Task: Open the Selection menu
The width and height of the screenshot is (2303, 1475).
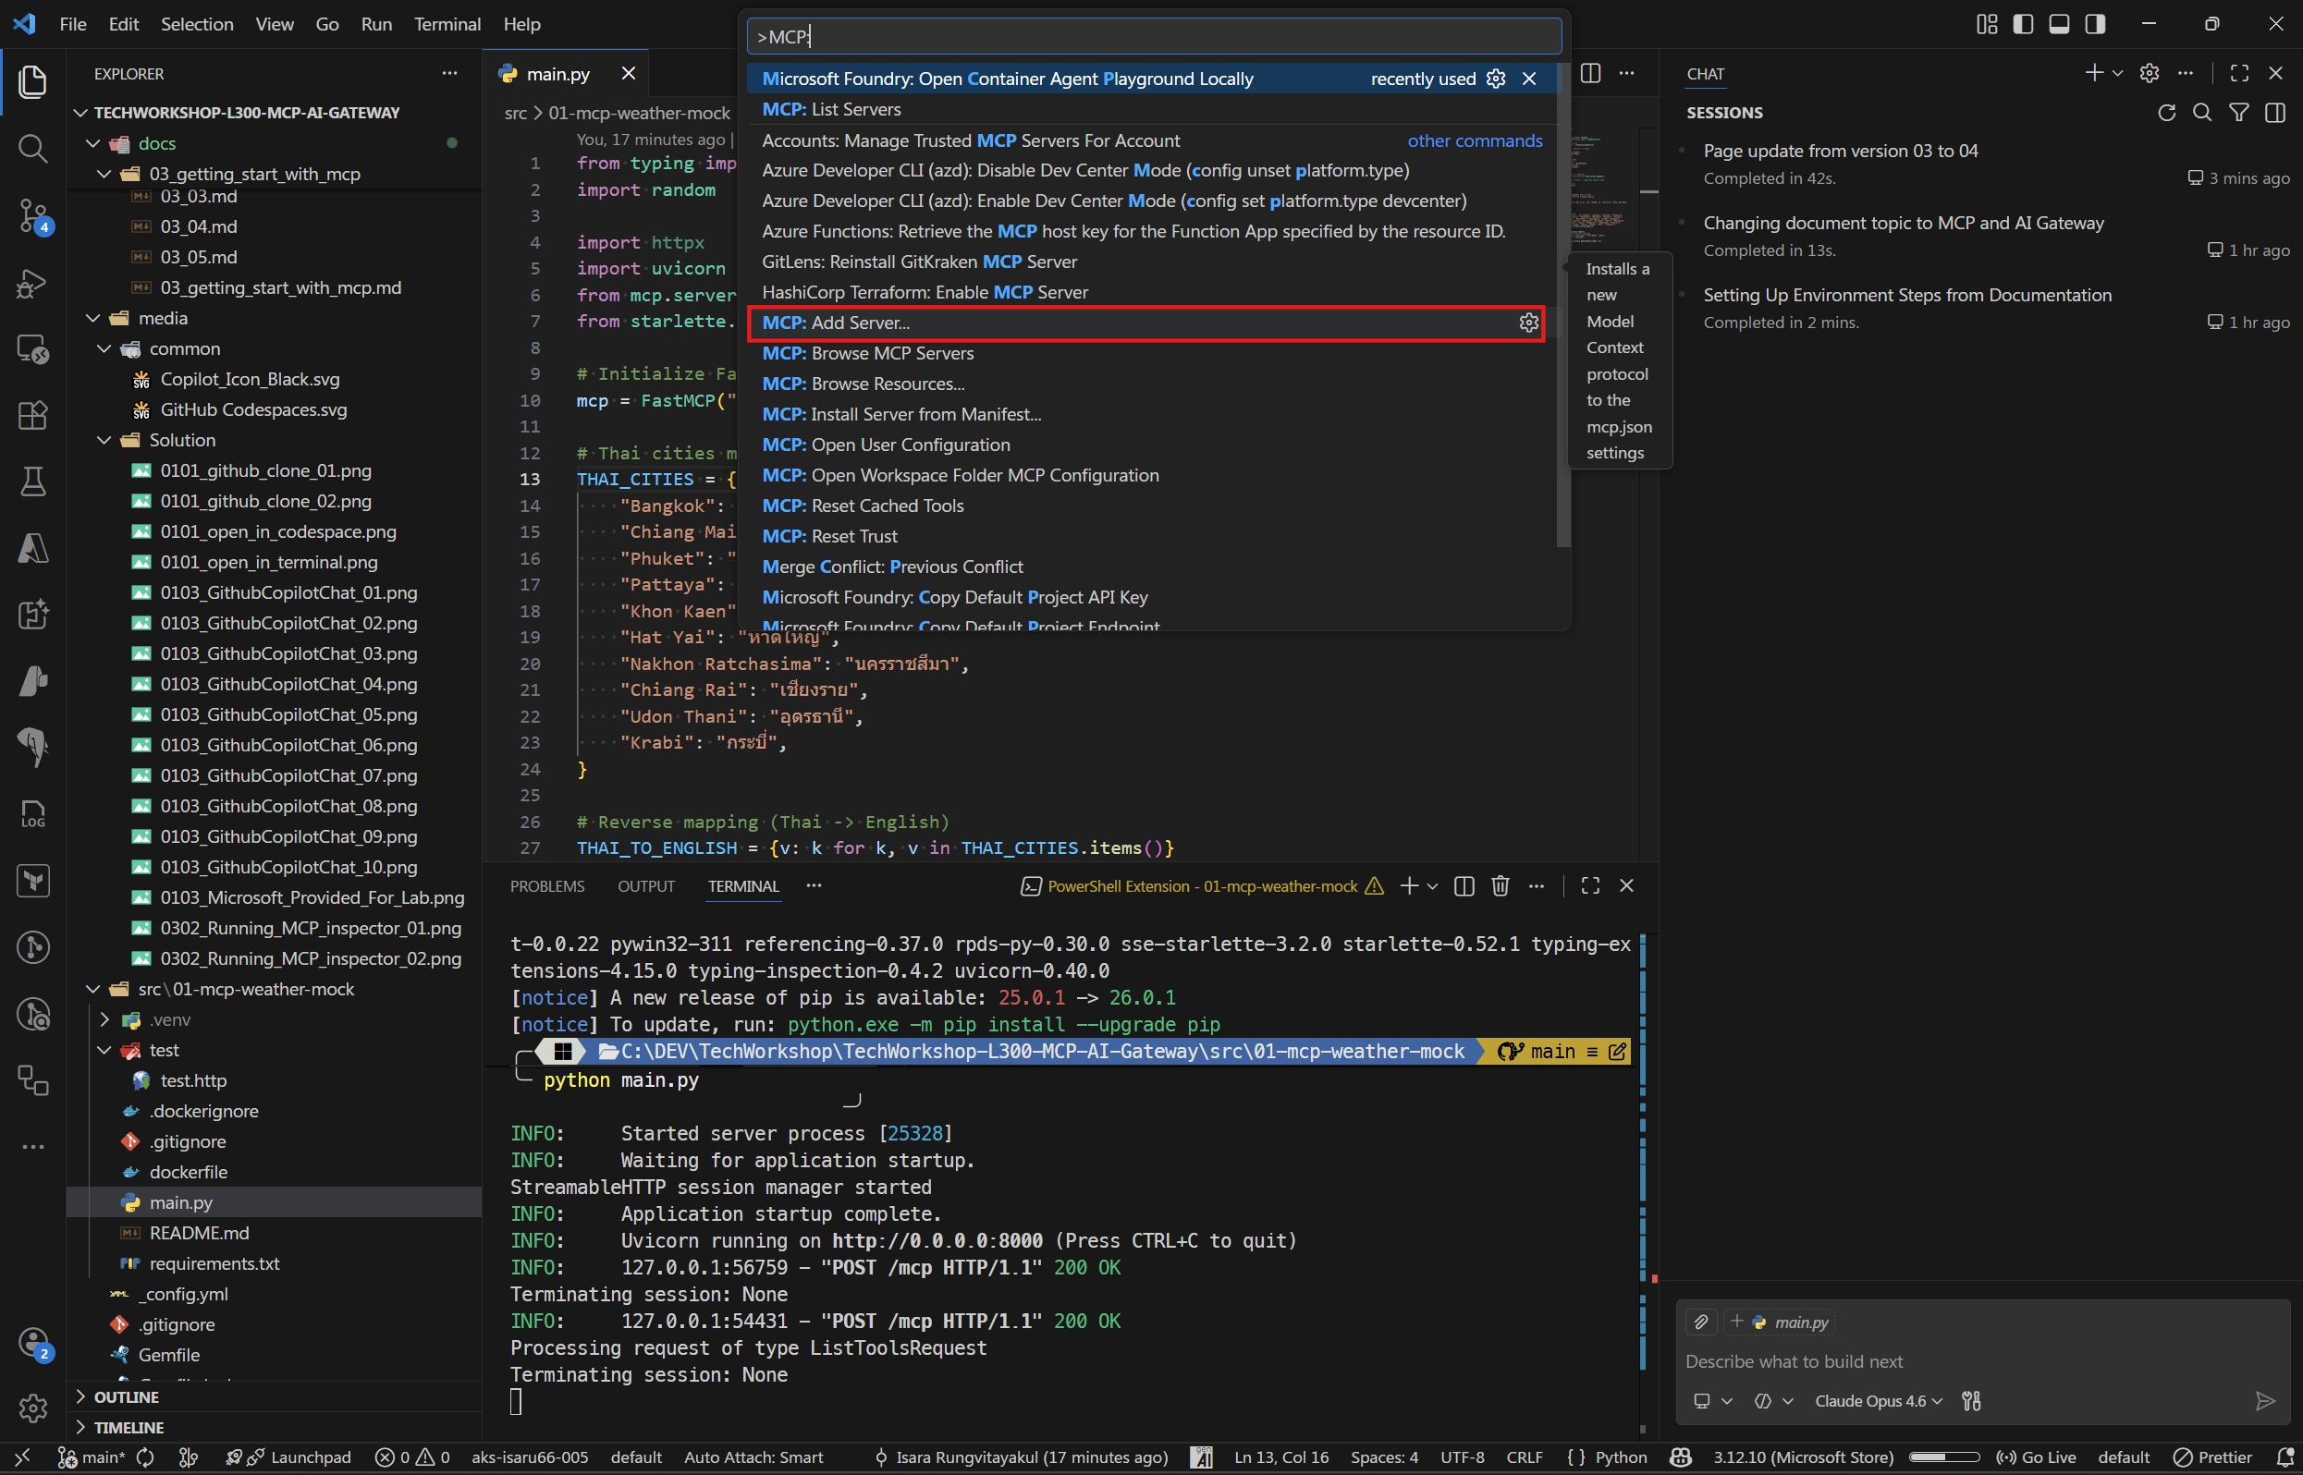Action: pos(196,24)
